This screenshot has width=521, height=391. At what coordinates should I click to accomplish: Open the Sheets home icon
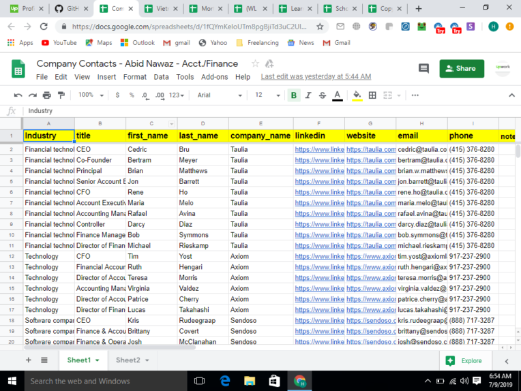pos(18,69)
